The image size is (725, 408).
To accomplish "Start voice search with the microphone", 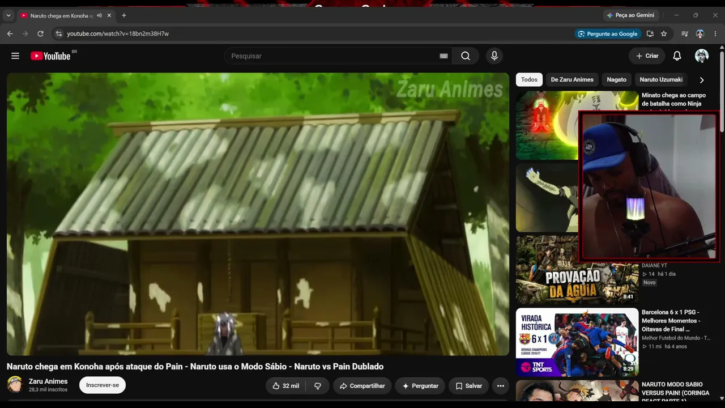I will pyautogui.click(x=494, y=56).
